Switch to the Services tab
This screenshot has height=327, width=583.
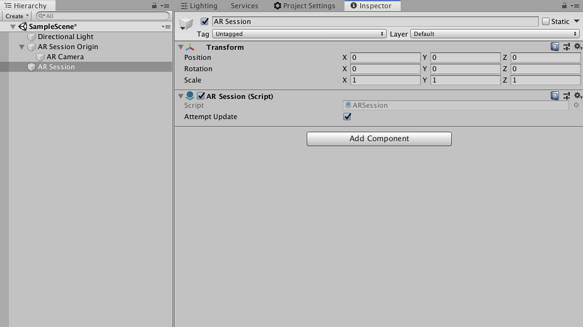(x=244, y=6)
